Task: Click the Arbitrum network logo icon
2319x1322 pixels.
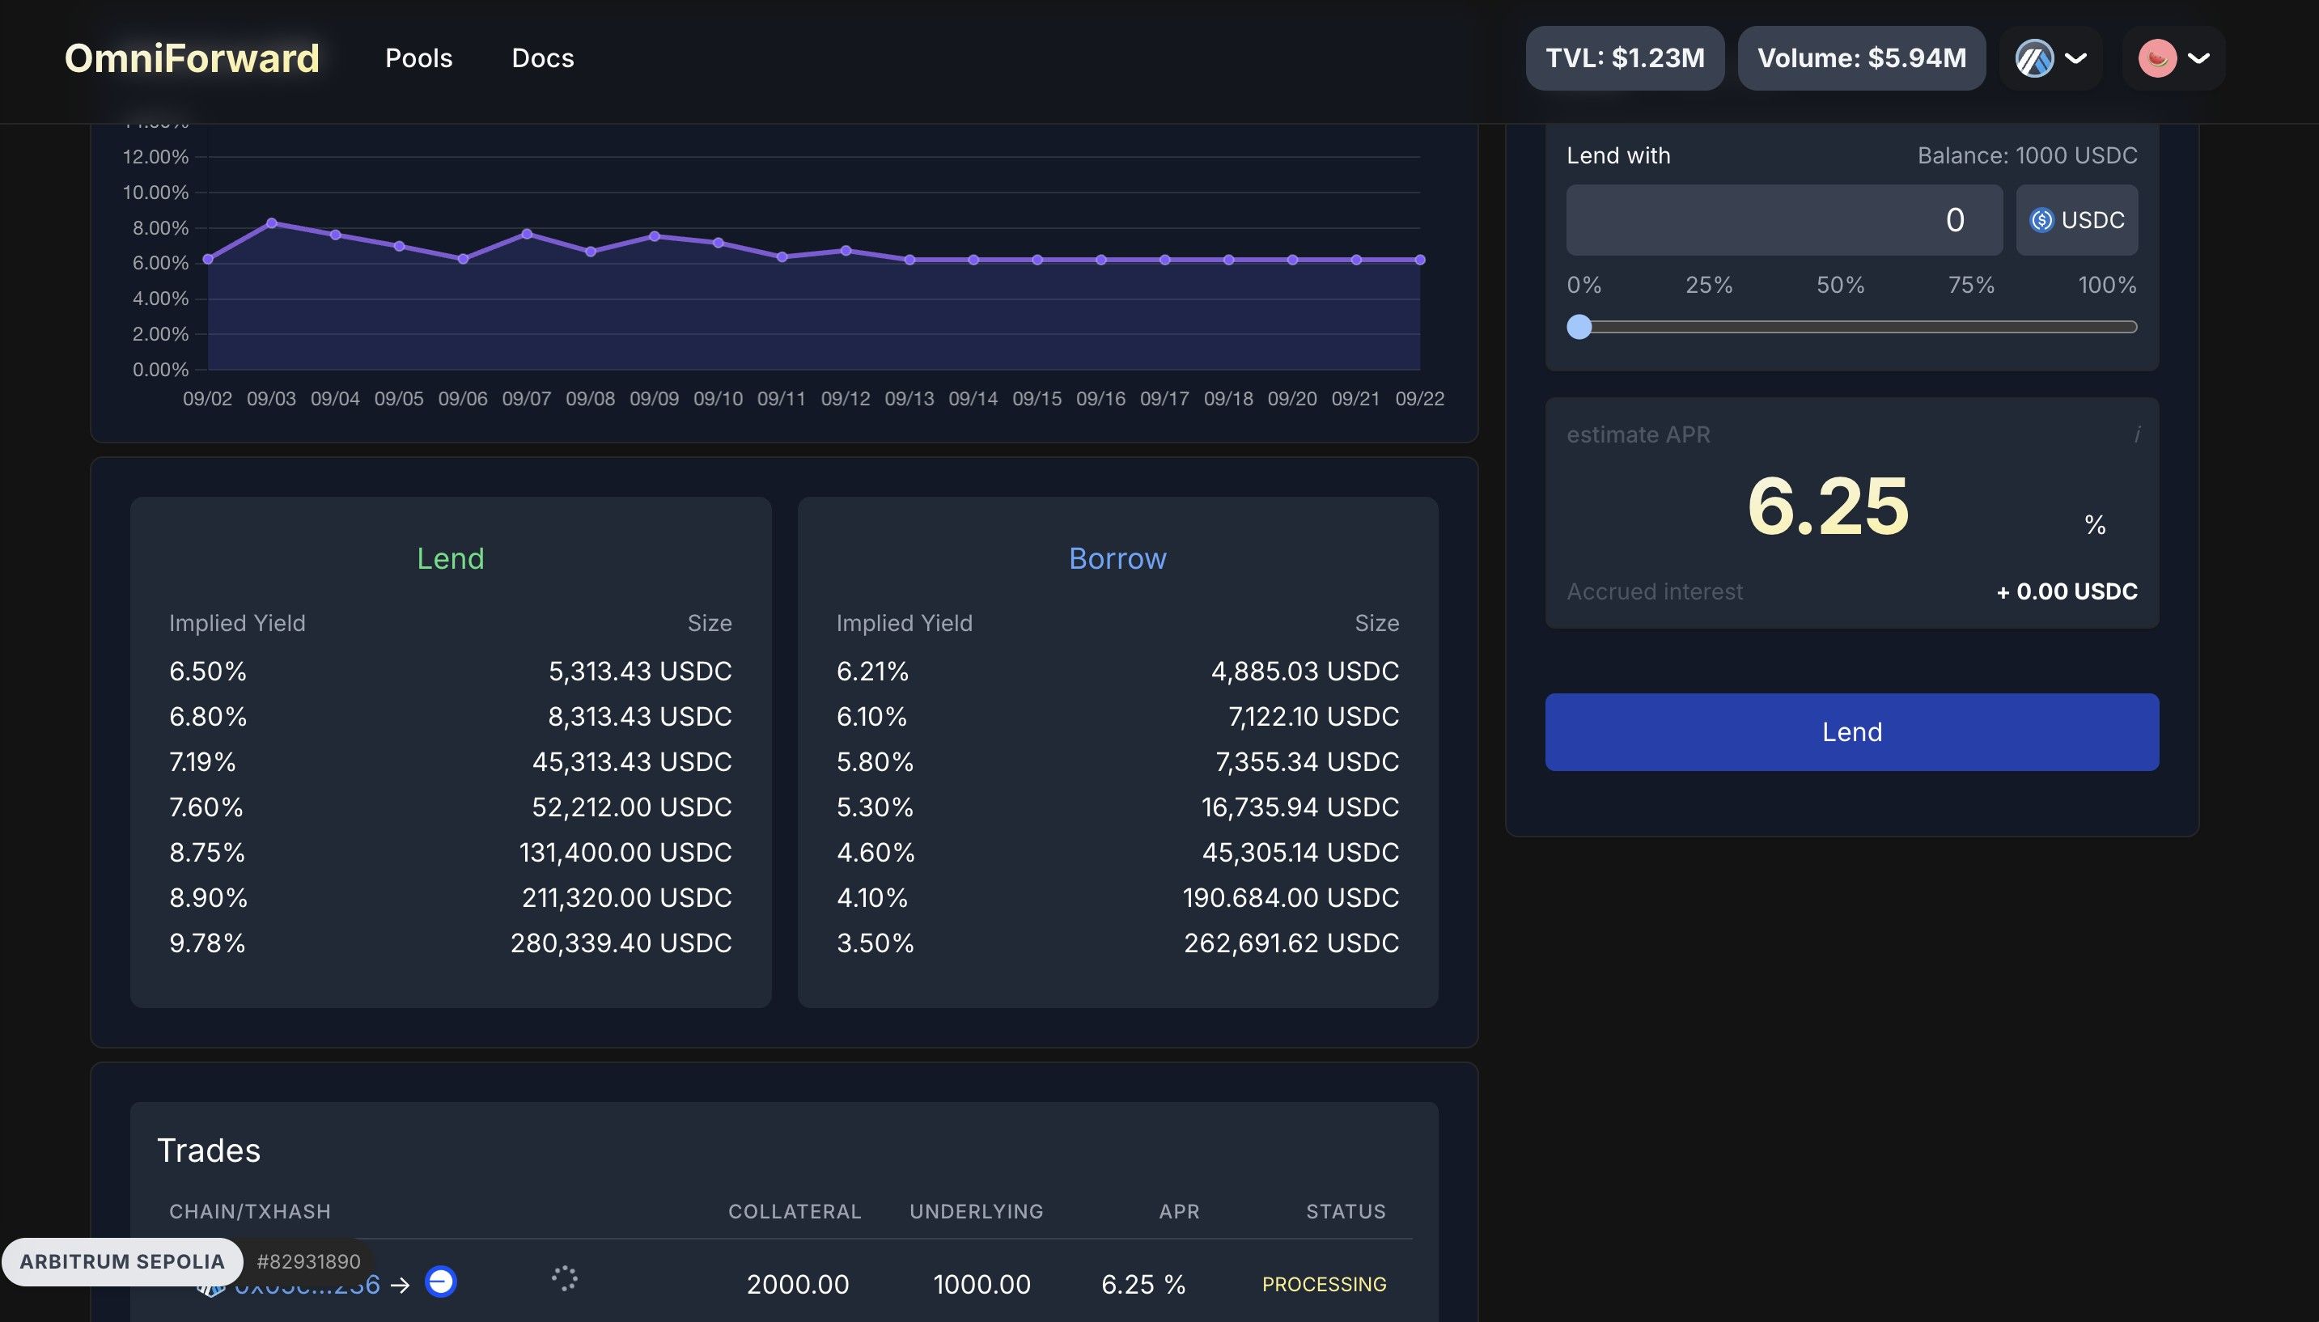Action: pos(2035,58)
